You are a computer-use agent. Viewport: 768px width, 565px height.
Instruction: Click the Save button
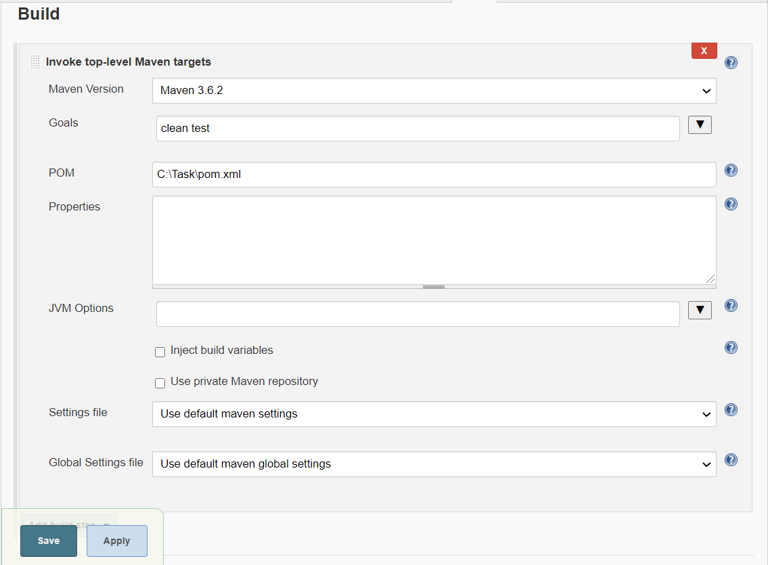(48, 541)
